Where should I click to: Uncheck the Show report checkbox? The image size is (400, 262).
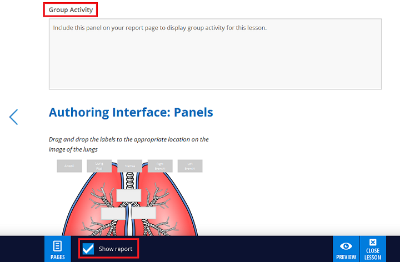point(88,249)
